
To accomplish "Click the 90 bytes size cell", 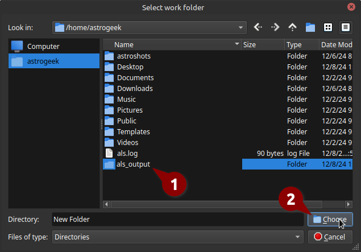I will (x=270, y=154).
